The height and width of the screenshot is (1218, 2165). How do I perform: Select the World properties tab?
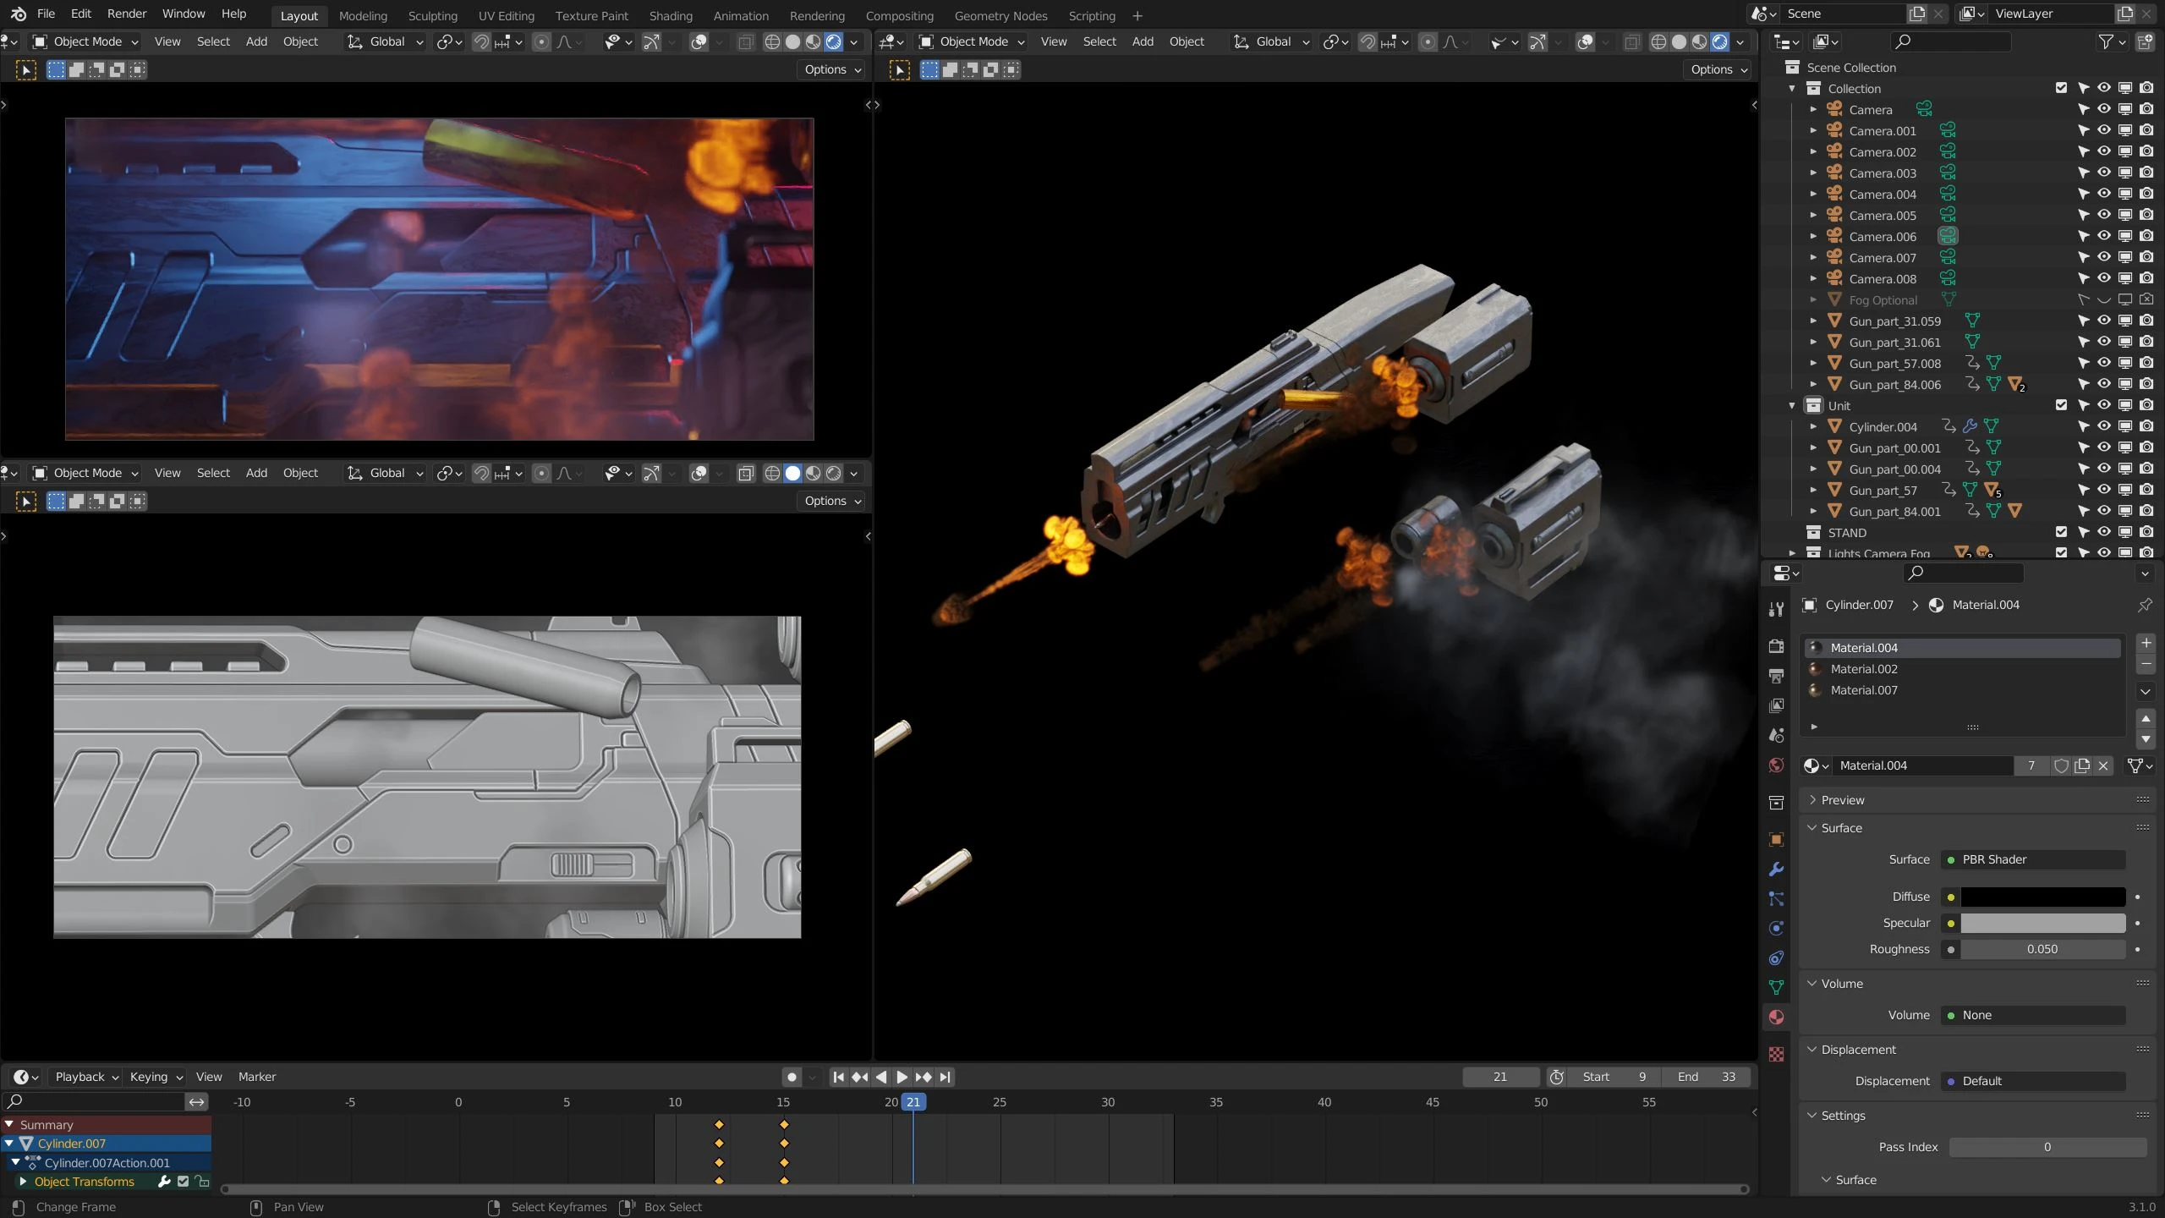(1776, 765)
